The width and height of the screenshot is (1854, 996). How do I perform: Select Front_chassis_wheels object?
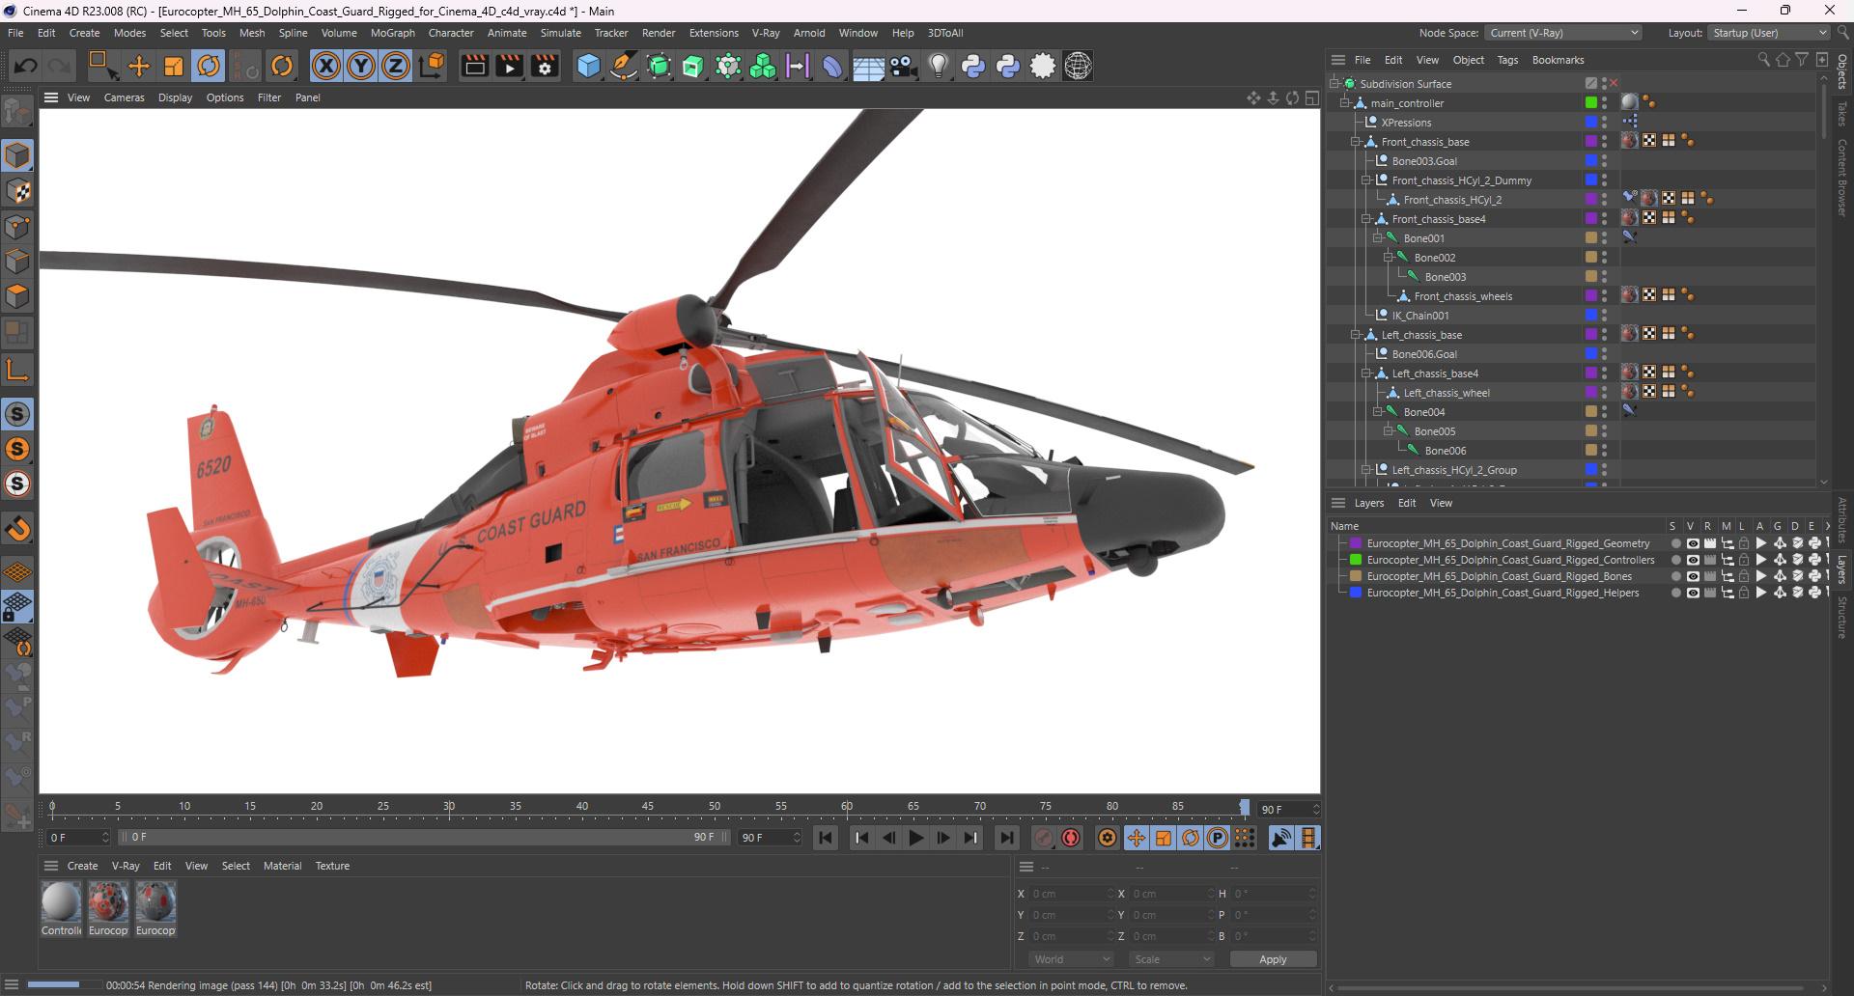click(x=1463, y=296)
